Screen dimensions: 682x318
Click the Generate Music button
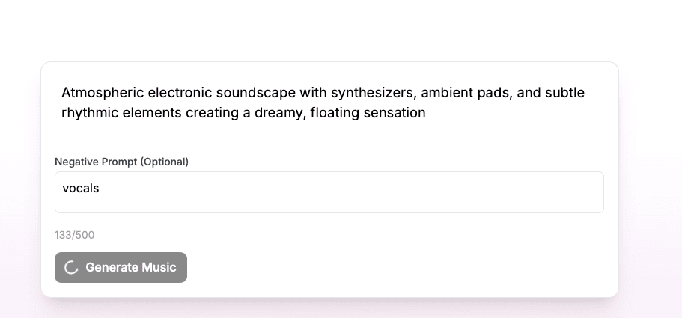pyautogui.click(x=121, y=267)
